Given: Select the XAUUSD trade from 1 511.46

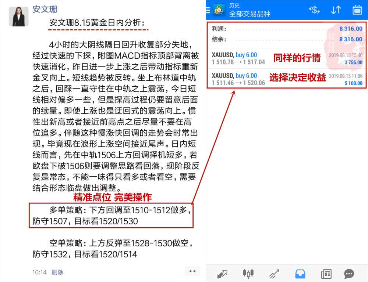Looking at the screenshot, I should 287,79.
